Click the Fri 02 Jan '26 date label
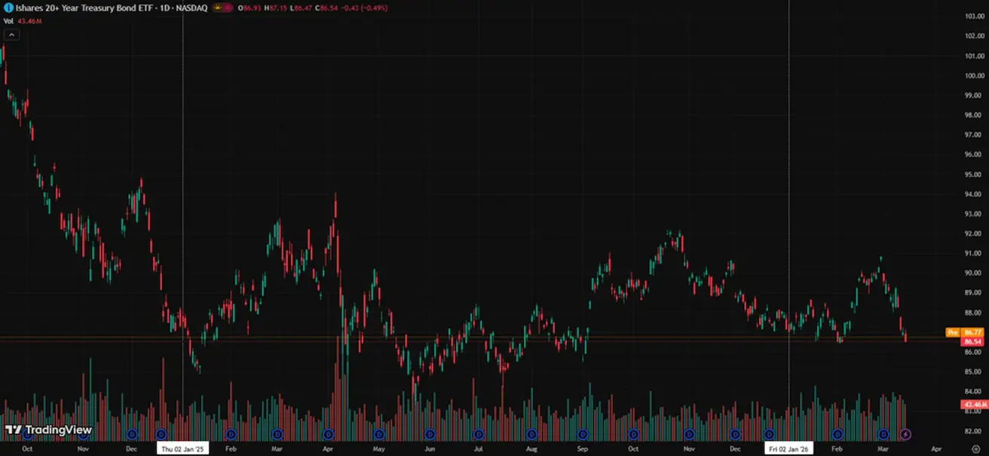The height and width of the screenshot is (456, 989). 788,448
